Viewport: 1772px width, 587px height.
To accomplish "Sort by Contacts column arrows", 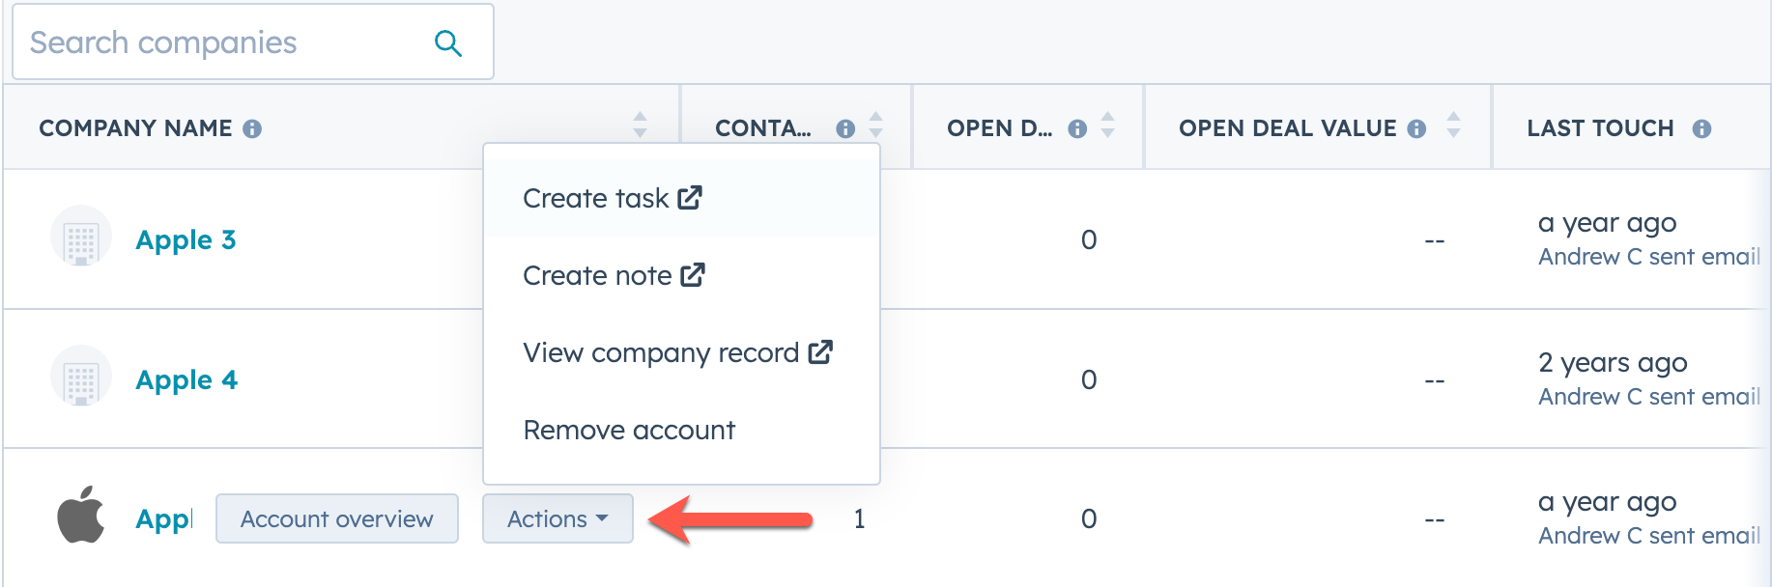I will pyautogui.click(x=875, y=126).
